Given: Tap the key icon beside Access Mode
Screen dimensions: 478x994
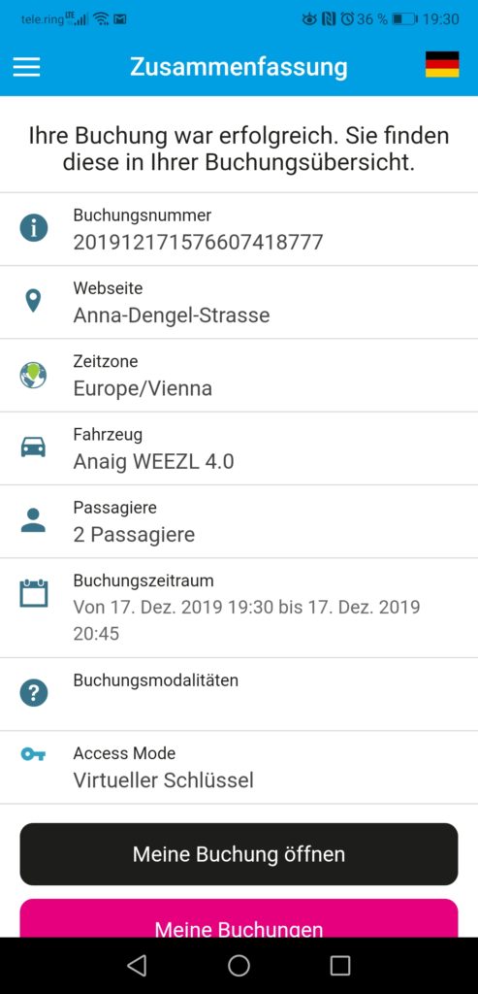Looking at the screenshot, I should [x=33, y=753].
